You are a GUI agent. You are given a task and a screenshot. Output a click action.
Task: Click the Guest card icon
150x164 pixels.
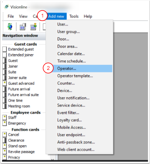pos(5,61)
